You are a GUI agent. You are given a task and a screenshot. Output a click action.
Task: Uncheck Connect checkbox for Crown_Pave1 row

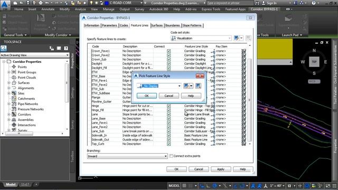(168, 51)
